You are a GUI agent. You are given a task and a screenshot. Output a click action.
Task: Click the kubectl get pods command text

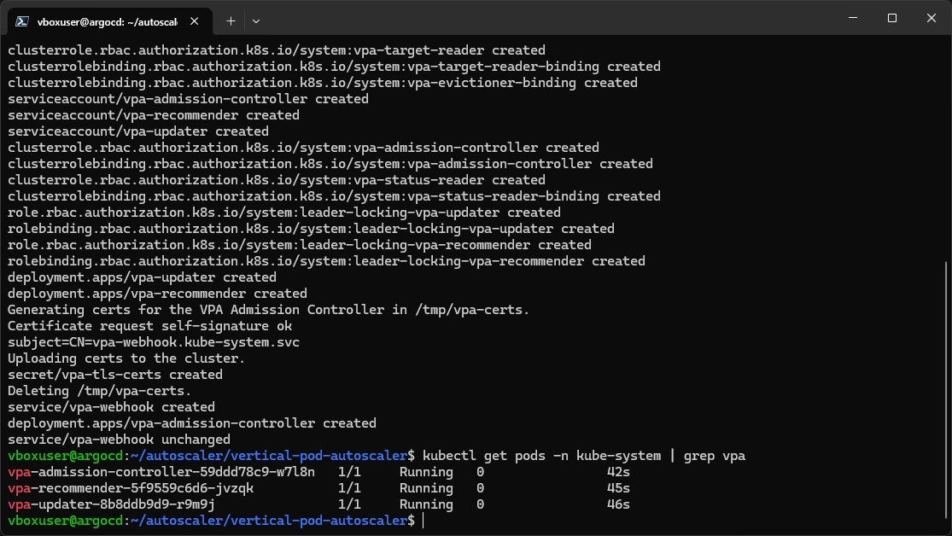(584, 455)
